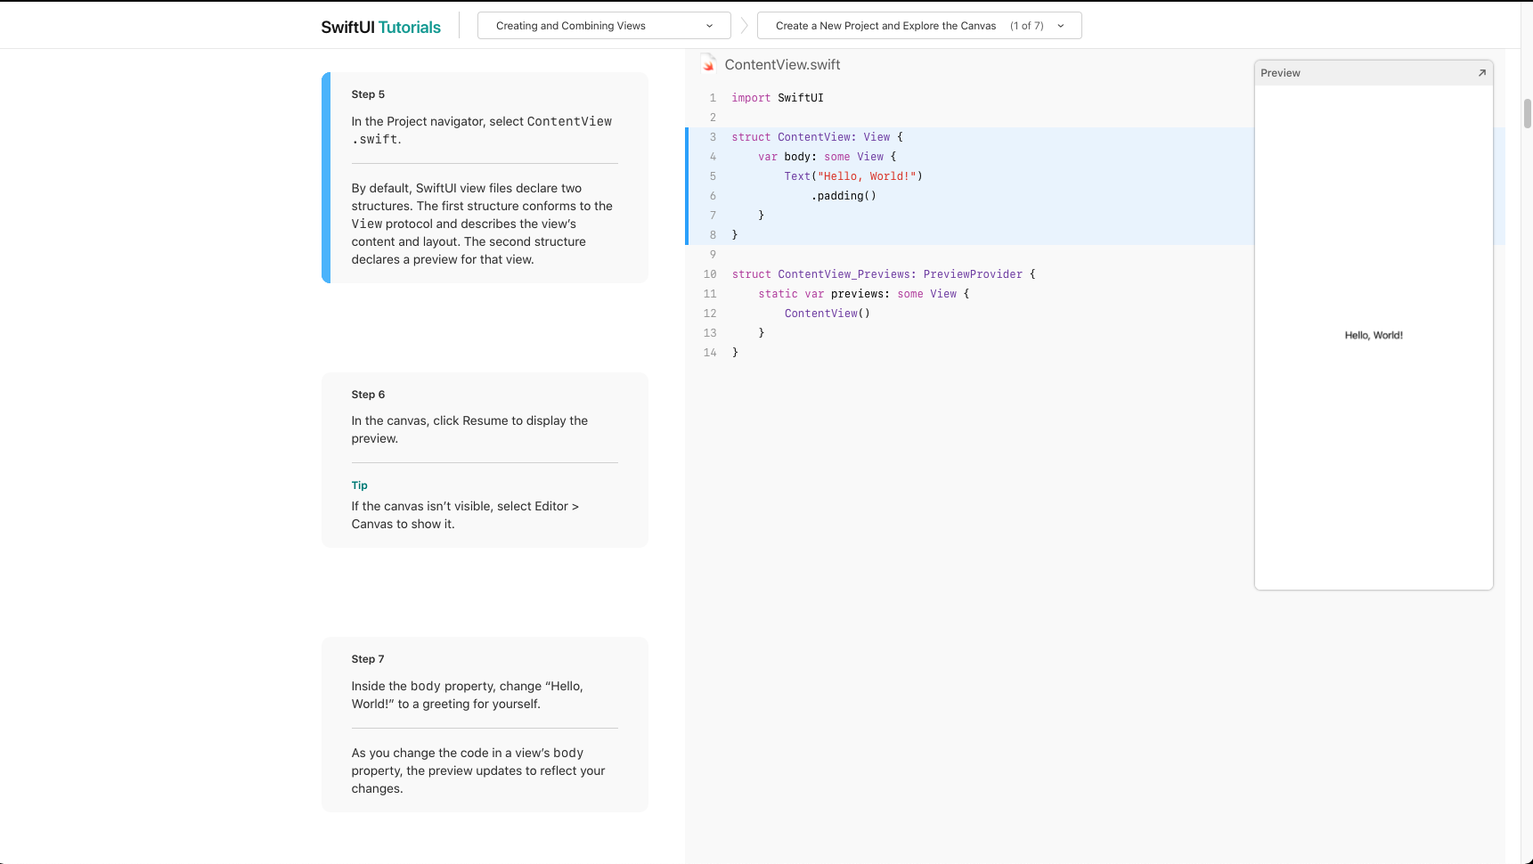Viewport: 1533px width, 864px height.
Task: Expand the Preview panel with arrow icon
Action: [1481, 73]
